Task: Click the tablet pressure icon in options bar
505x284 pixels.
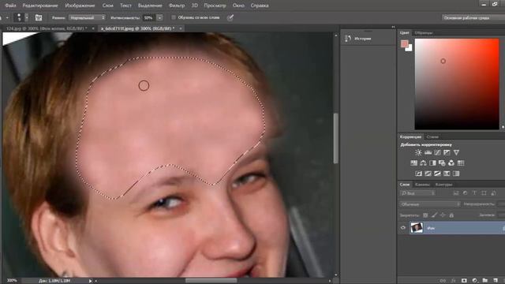Action: tap(230, 17)
